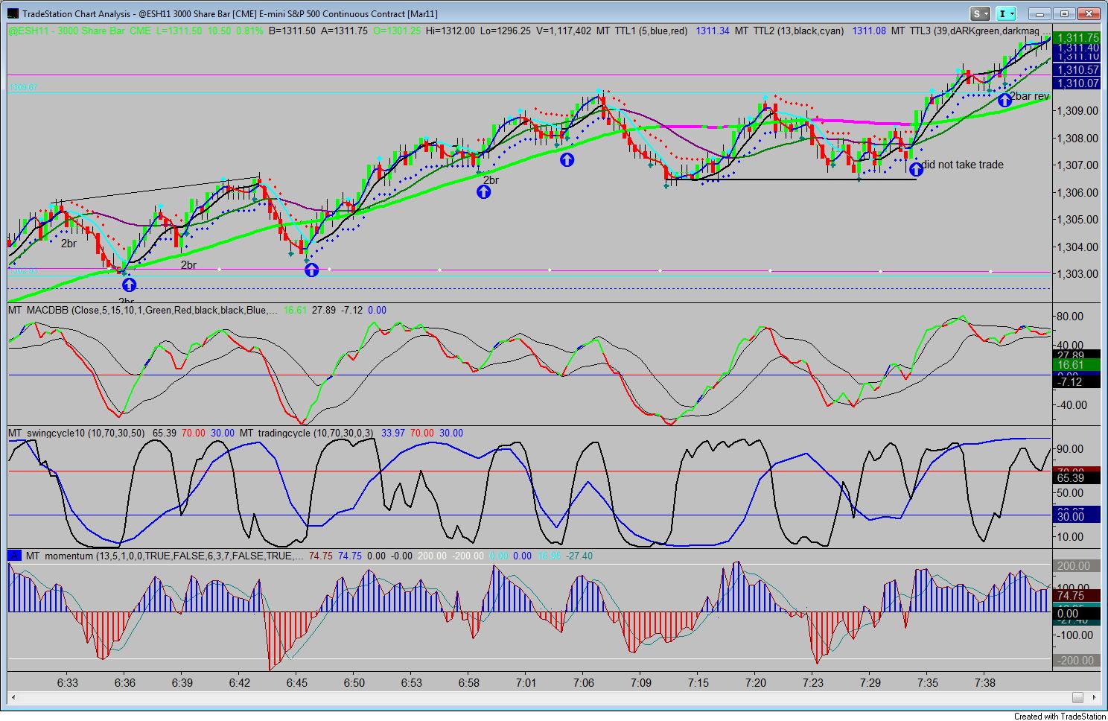
Task: Click the '6:33' time axis label
Action: pos(68,682)
